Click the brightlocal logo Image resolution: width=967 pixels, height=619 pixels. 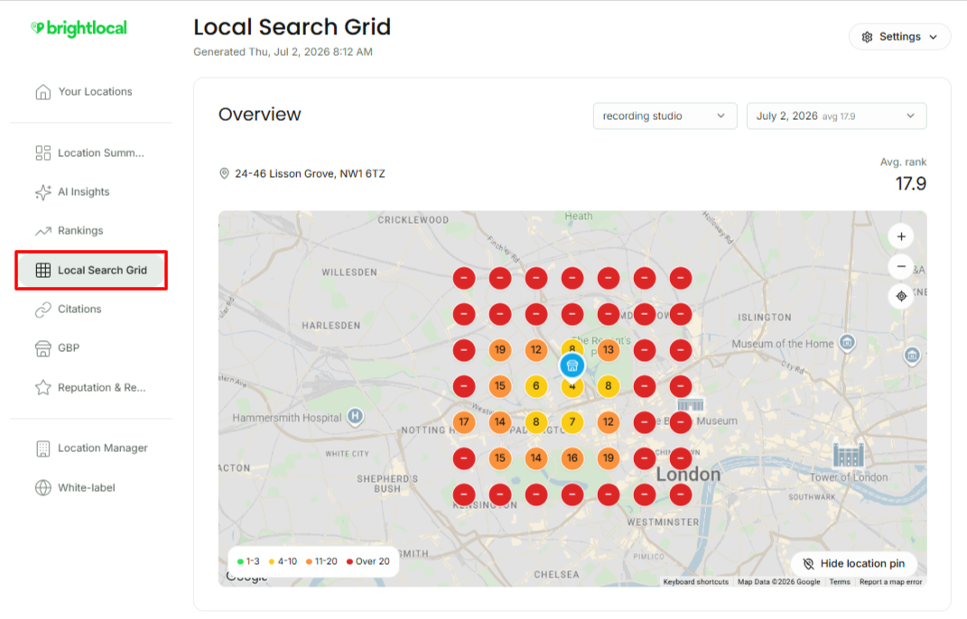tap(79, 28)
